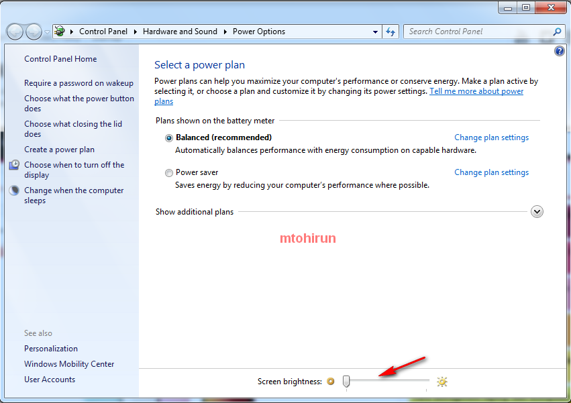
Task: Click the 'See also' label
Action: point(38,333)
